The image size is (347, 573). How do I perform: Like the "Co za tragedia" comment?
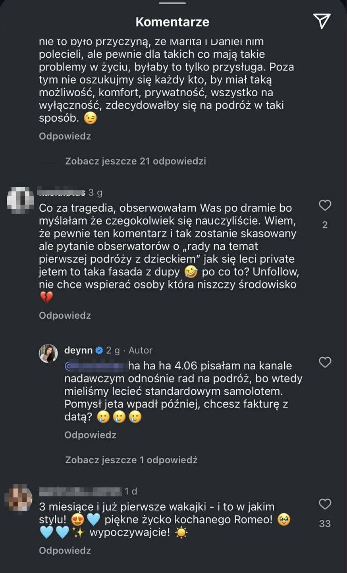[325, 205]
